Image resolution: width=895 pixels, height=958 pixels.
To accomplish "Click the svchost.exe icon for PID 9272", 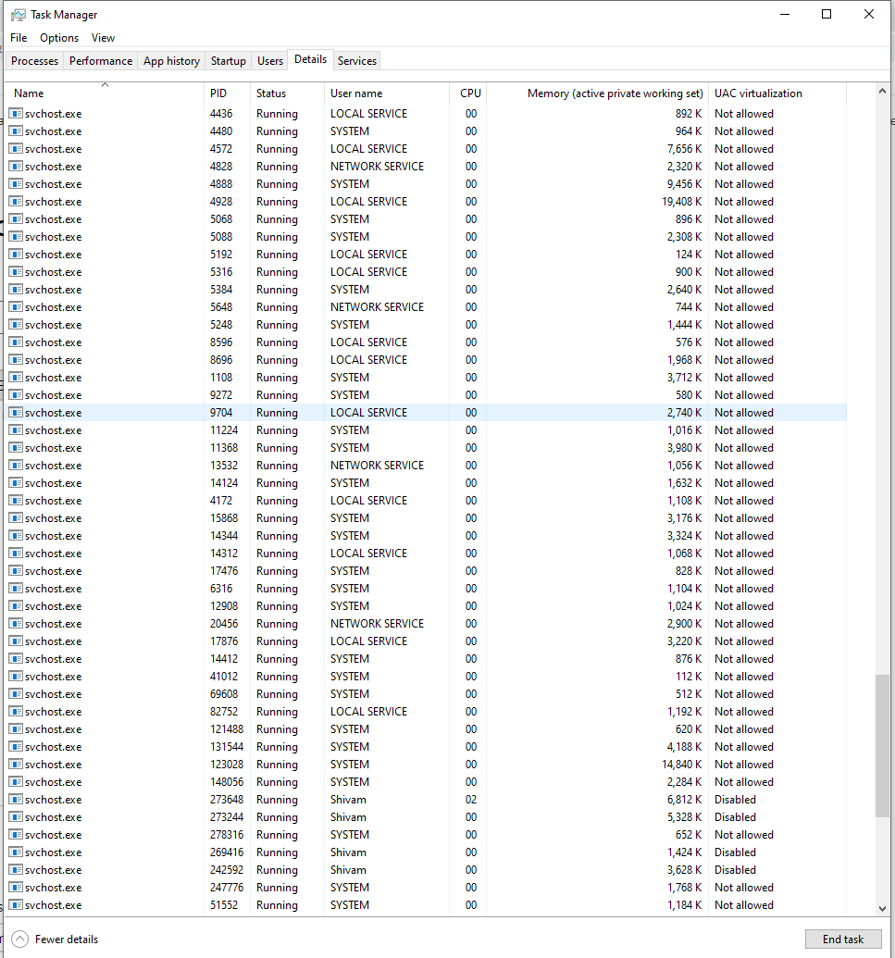I will tap(16, 395).
